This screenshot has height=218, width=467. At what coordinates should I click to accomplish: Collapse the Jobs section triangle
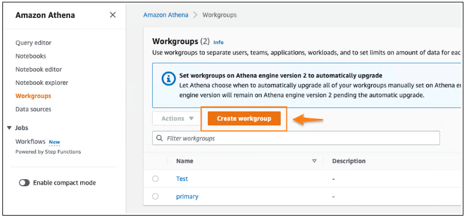pos(9,128)
